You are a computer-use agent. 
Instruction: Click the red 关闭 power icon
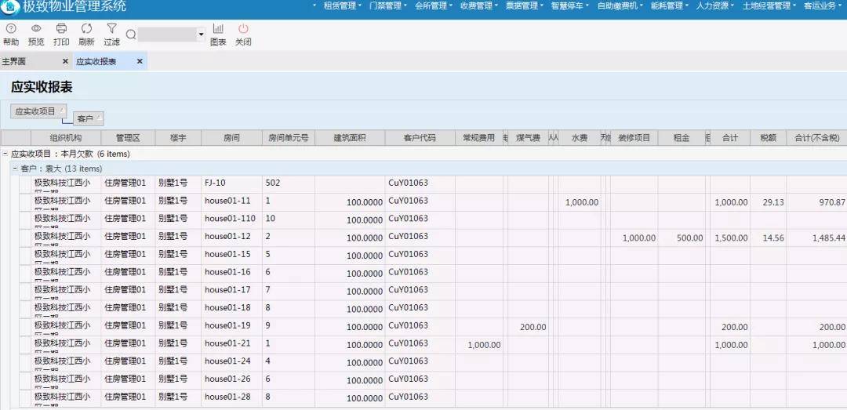[x=243, y=29]
